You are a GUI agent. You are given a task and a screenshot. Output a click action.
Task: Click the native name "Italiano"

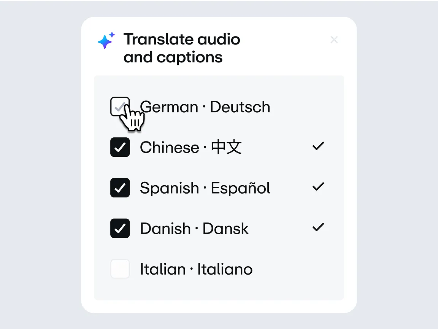click(225, 269)
